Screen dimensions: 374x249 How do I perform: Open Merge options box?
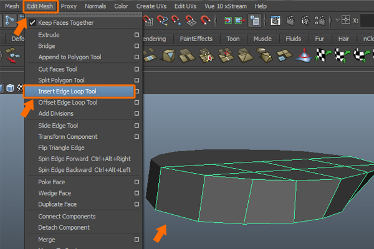[x=137, y=239]
